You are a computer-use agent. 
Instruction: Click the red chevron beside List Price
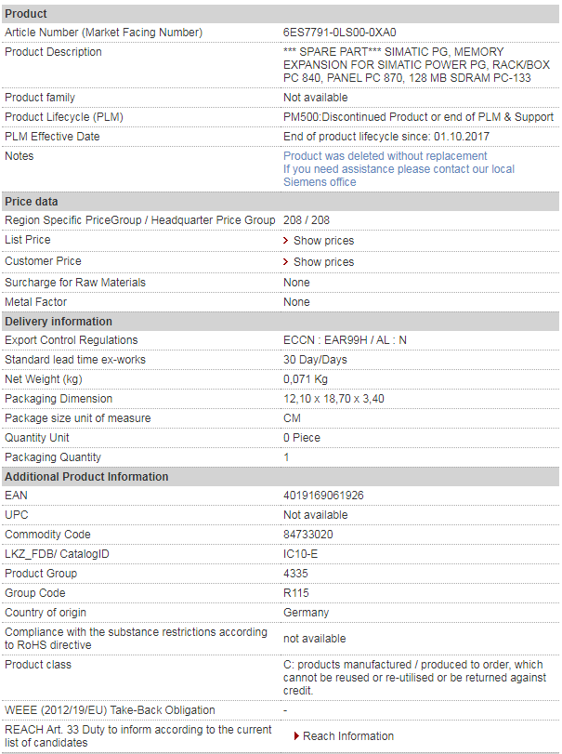tap(286, 241)
